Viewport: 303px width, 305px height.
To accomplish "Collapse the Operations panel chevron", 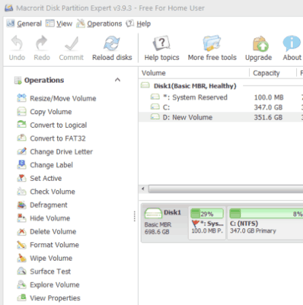I will (x=118, y=79).
